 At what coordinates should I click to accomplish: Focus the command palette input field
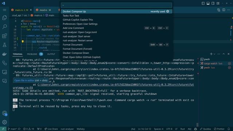116,5
